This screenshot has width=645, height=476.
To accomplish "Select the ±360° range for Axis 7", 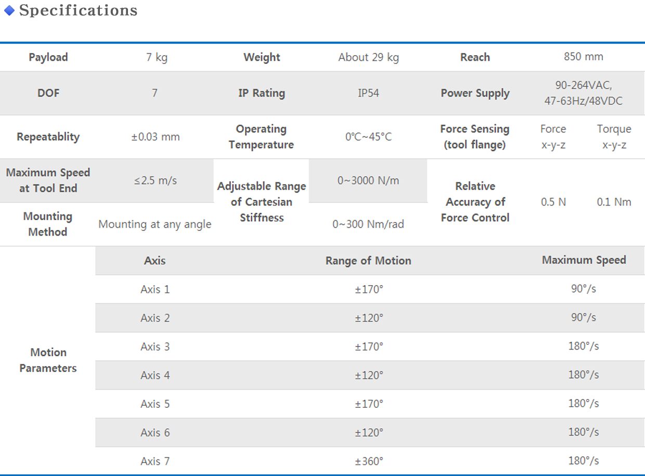I will point(369,461).
